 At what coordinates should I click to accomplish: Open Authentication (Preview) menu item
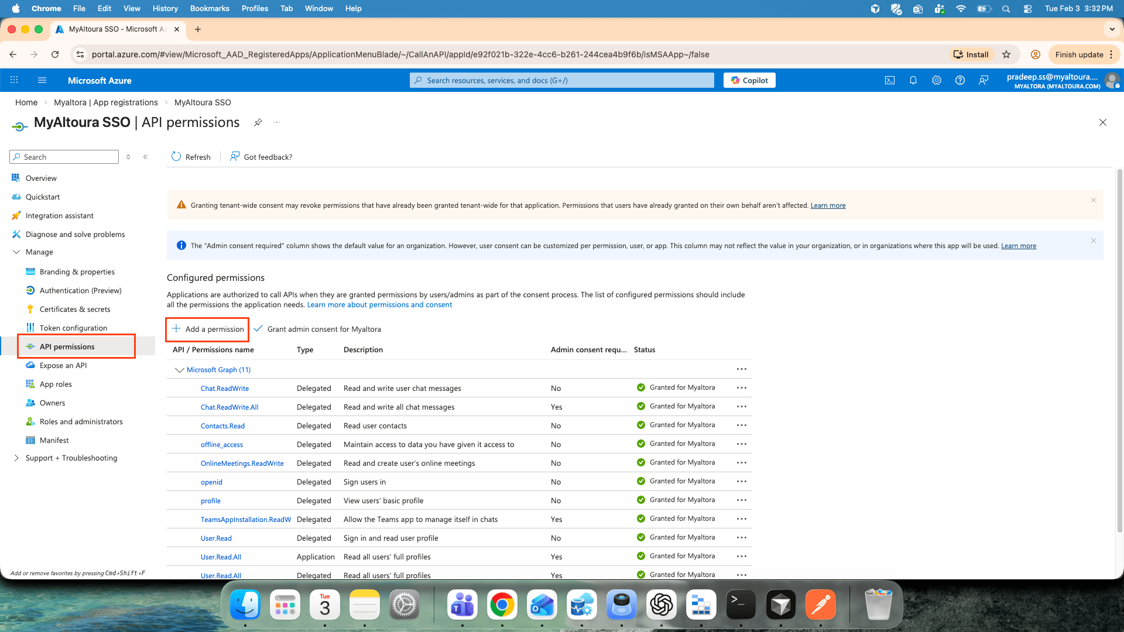(x=80, y=290)
